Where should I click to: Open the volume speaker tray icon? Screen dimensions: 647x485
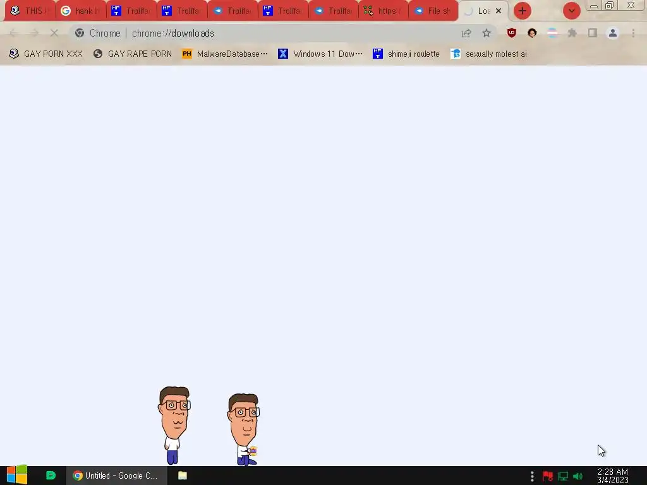577,476
